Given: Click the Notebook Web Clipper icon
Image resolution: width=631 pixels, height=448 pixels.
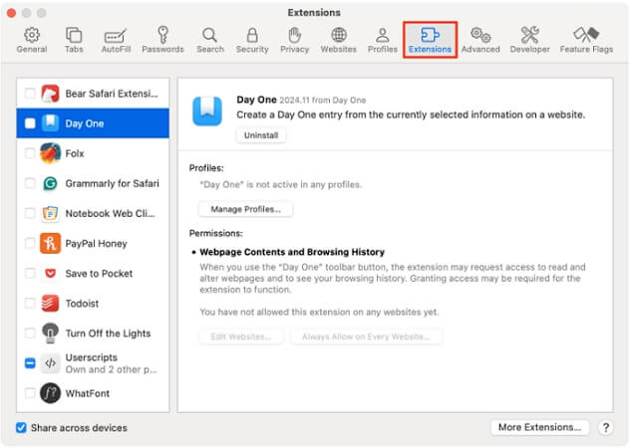Looking at the screenshot, I should [50, 213].
